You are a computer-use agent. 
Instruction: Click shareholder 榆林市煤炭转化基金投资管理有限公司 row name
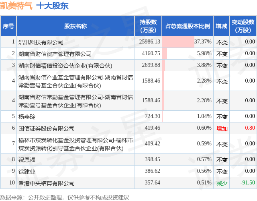(x=75, y=144)
